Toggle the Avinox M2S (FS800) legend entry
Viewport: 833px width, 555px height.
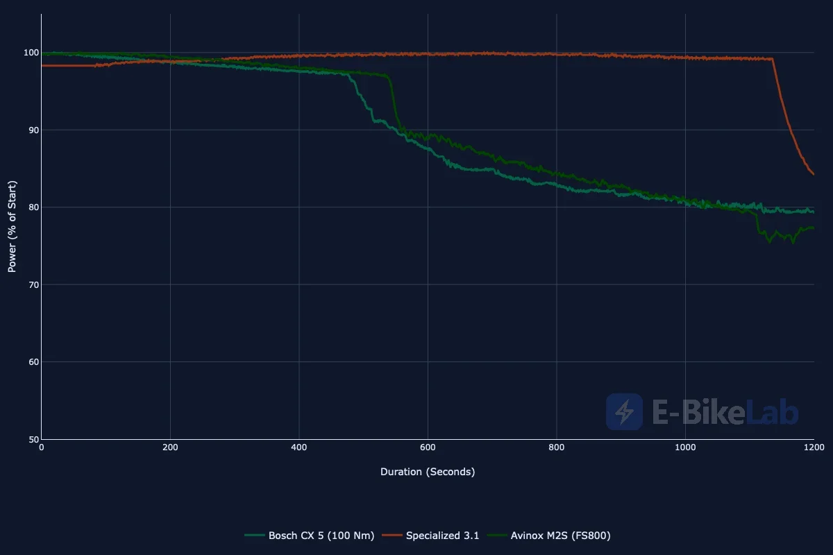(x=548, y=535)
